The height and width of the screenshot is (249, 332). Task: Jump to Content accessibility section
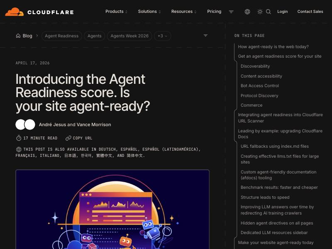[261, 76]
